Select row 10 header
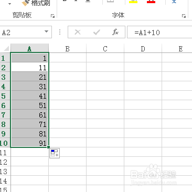The width and height of the screenshot is (192, 192). click(5, 143)
